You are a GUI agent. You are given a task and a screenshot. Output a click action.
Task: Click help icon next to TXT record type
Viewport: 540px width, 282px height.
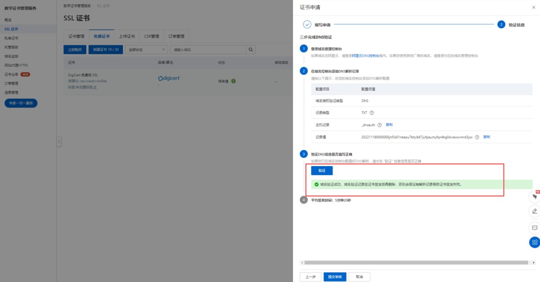(372, 113)
